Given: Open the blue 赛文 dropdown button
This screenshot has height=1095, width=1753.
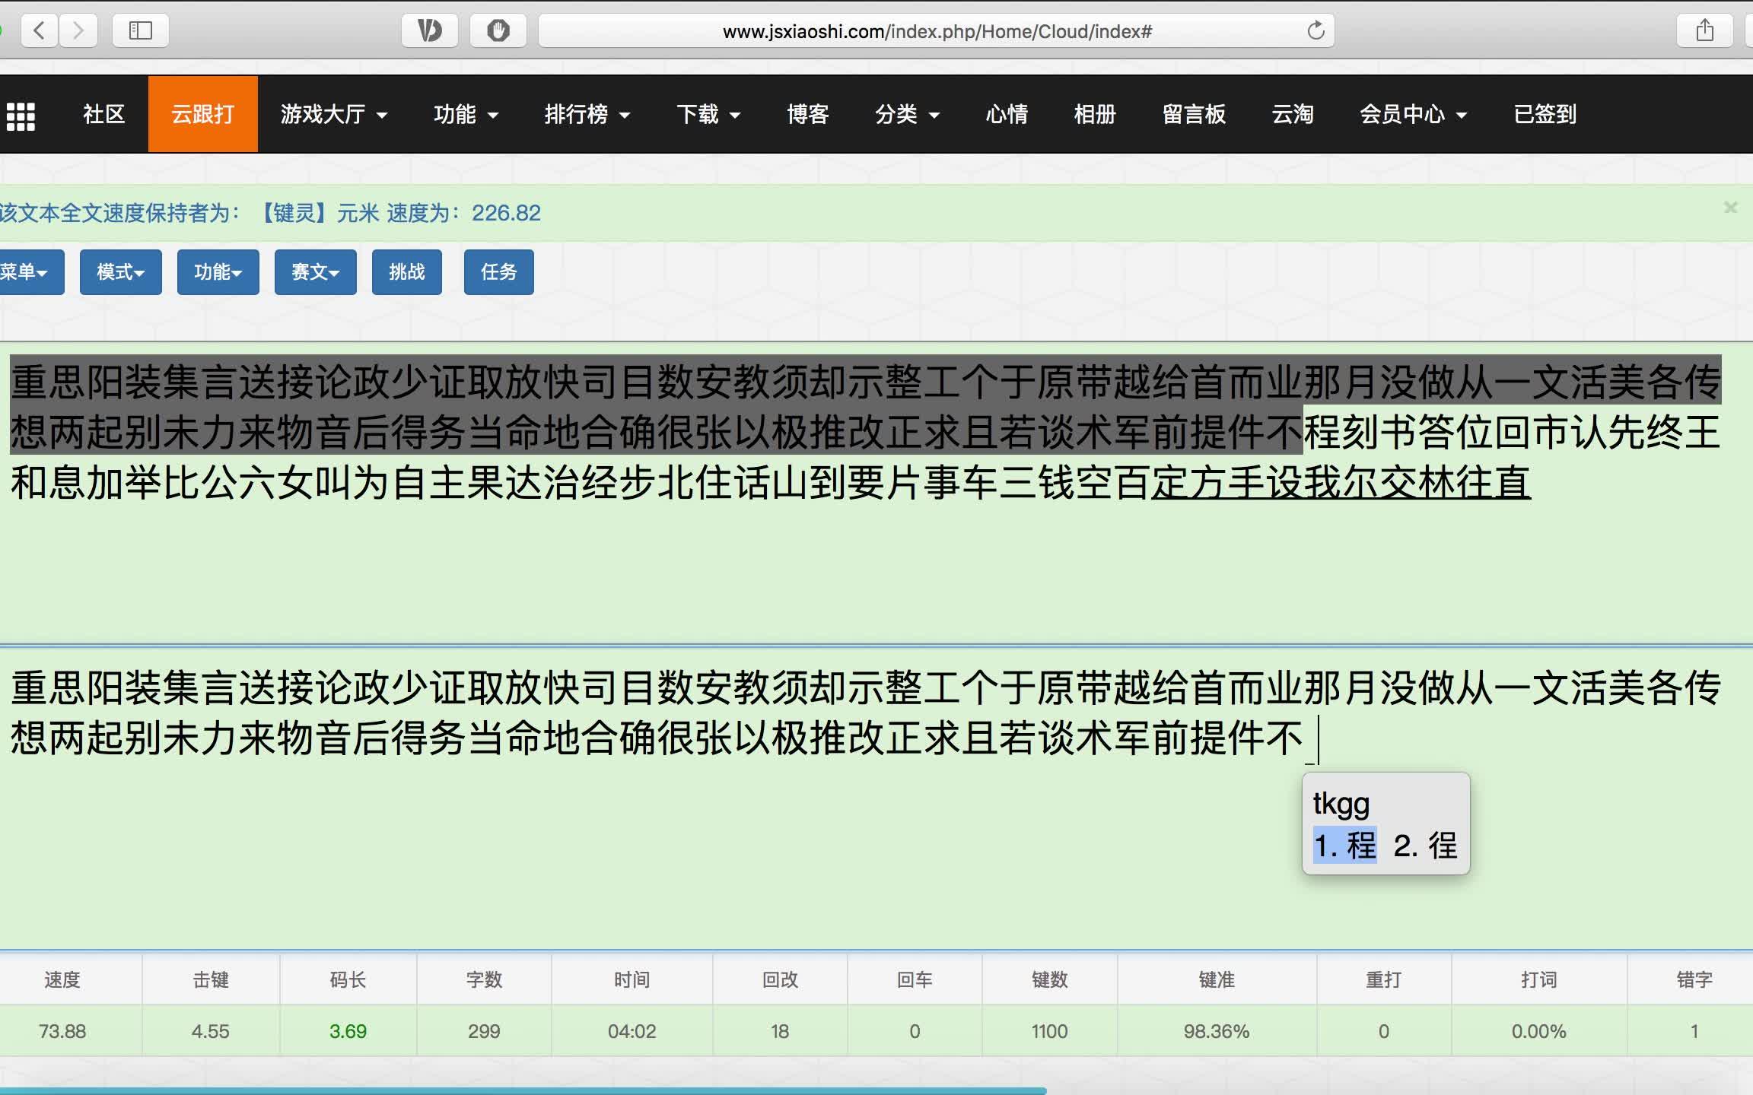Looking at the screenshot, I should click(316, 271).
